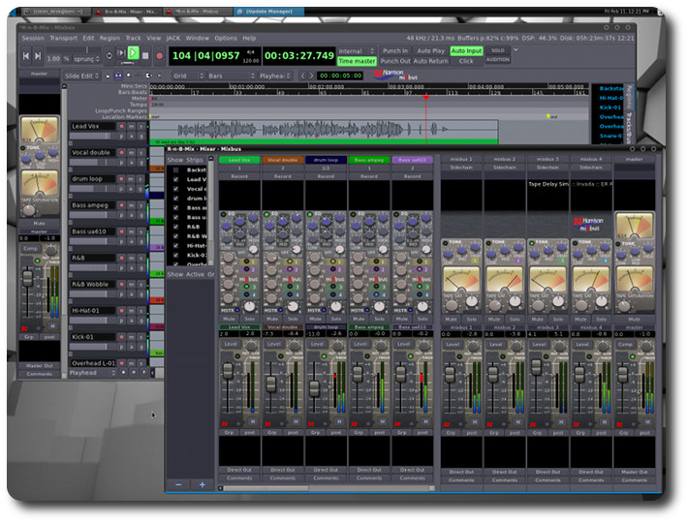Click Lead Vox mixer strip fader
Viewport: 688px width, 523px height.
point(228,371)
